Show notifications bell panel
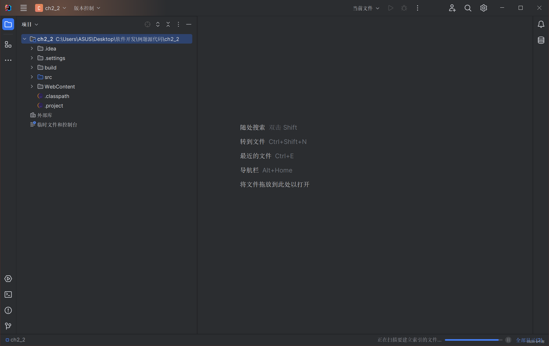The height and width of the screenshot is (346, 549). (x=541, y=24)
